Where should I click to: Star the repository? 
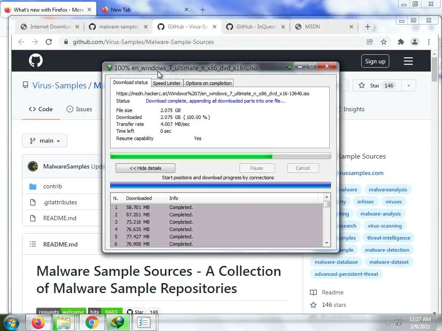point(377,86)
